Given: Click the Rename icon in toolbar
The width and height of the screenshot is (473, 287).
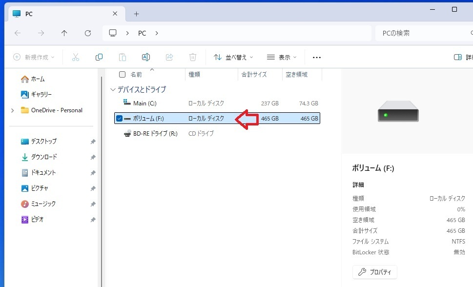Looking at the screenshot, I should 145,57.
